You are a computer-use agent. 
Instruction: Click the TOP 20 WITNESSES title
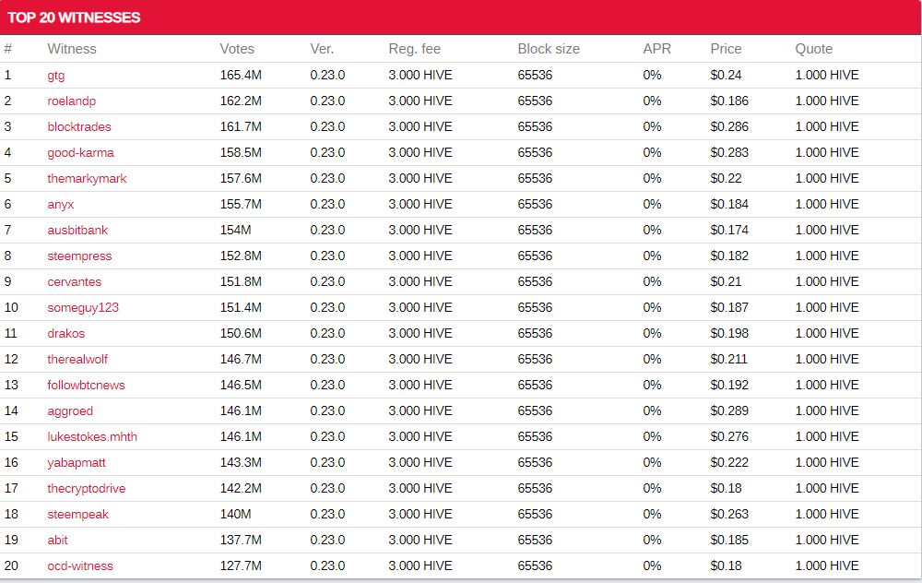[74, 18]
